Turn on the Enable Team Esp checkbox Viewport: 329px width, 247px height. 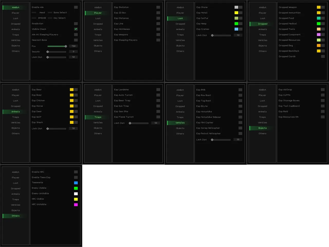[76, 177]
